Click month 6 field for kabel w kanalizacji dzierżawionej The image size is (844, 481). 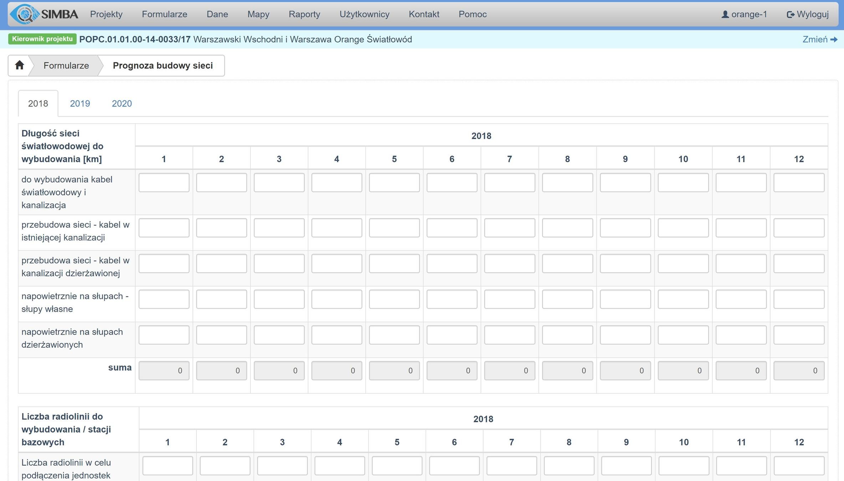(452, 263)
